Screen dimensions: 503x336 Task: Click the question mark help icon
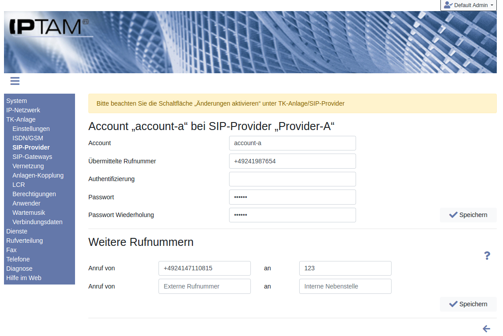(487, 256)
